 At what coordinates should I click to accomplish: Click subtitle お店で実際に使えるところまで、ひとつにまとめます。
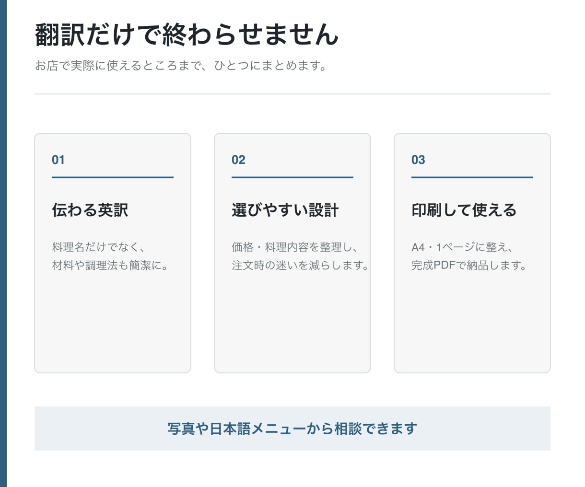point(181,66)
